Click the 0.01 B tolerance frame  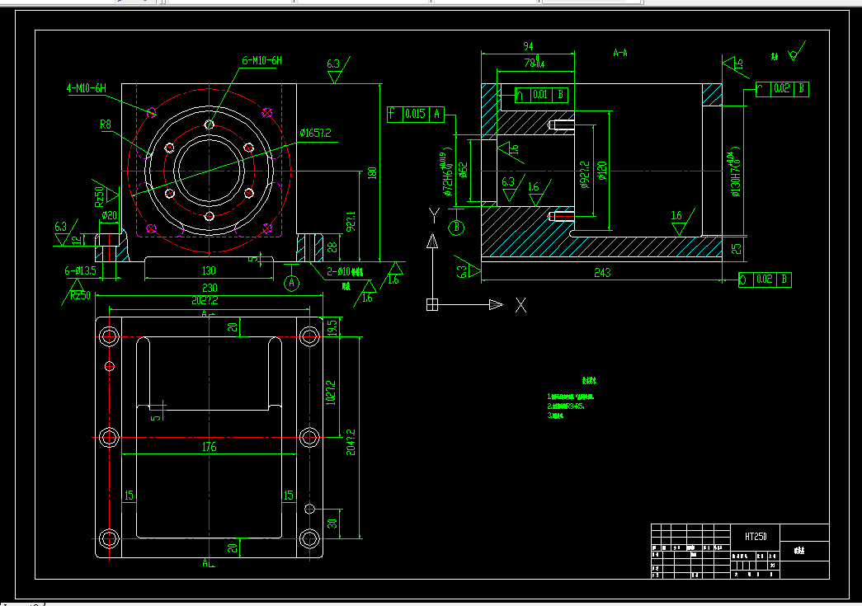pos(541,95)
